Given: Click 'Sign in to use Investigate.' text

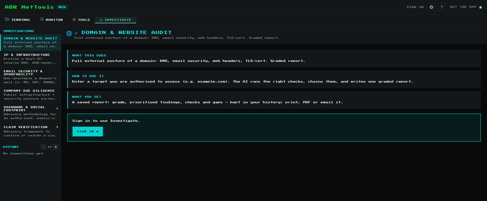Looking at the screenshot, I should (x=106, y=121).
